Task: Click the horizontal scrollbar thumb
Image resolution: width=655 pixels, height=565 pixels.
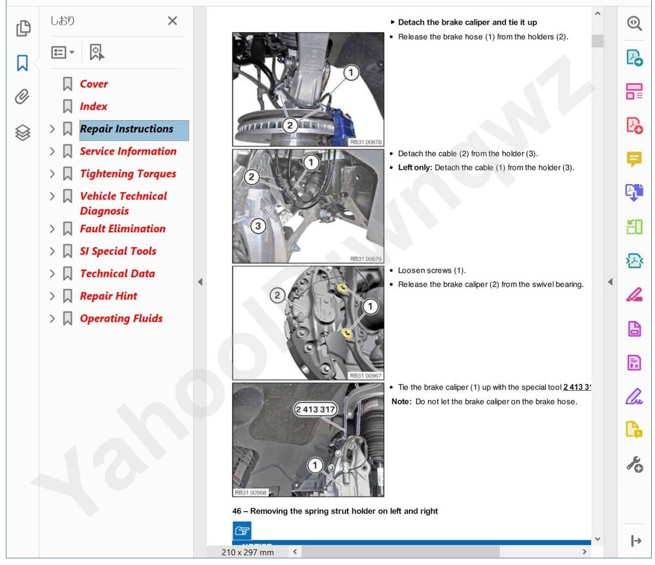Action: (401, 552)
